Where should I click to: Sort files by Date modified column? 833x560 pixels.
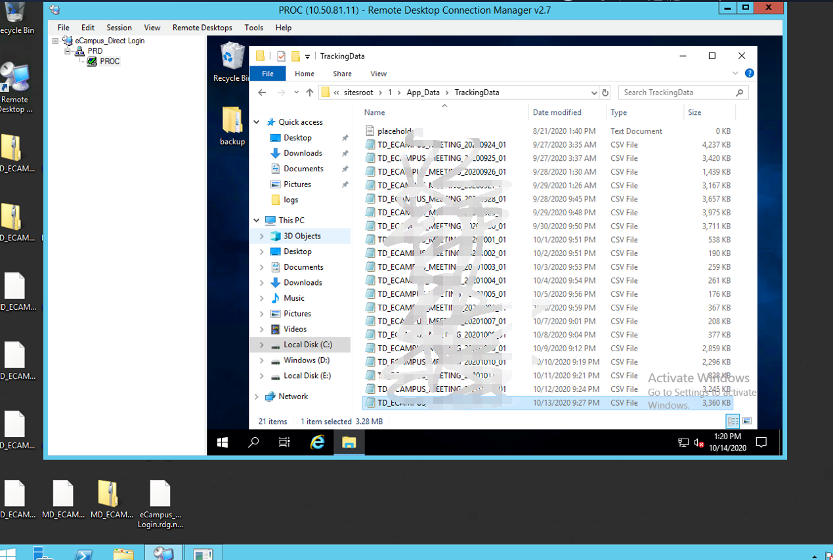567,112
